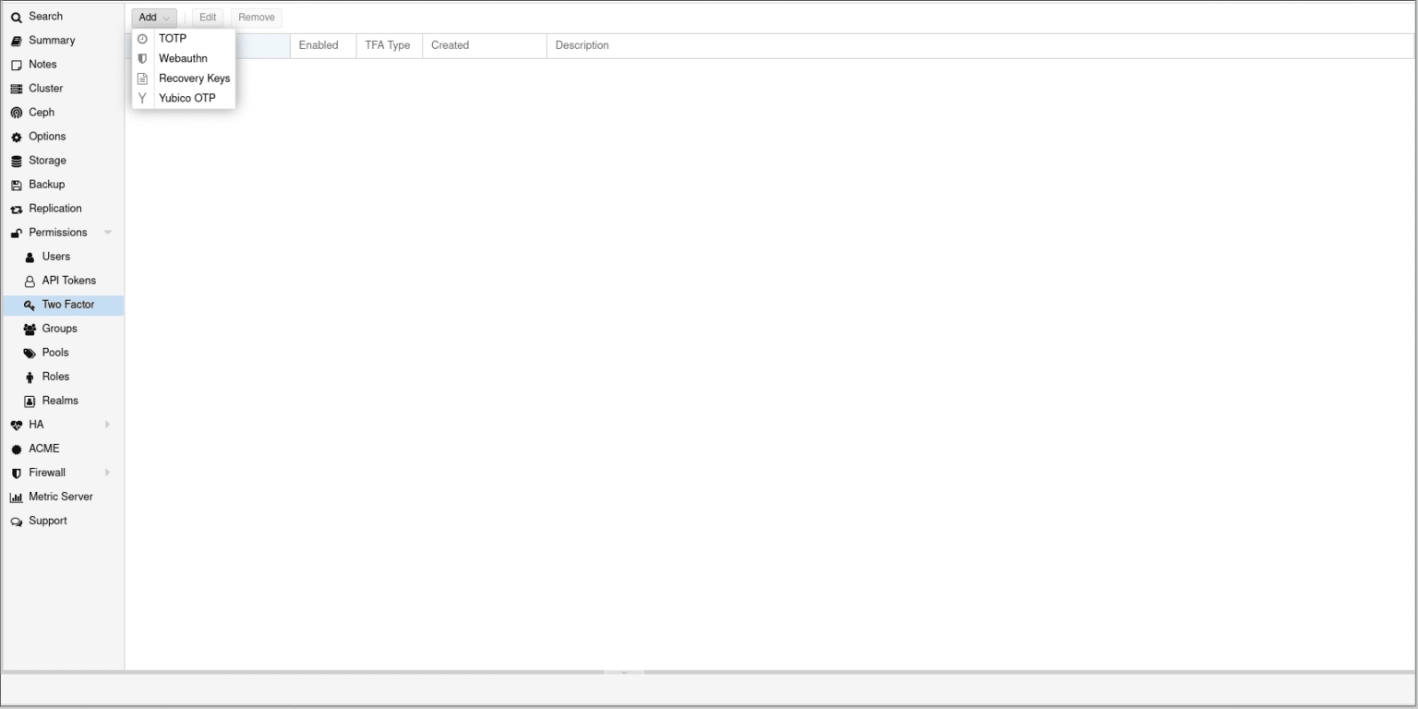Open the Support section
Viewport: 1418px width, 709px height.
point(63,521)
